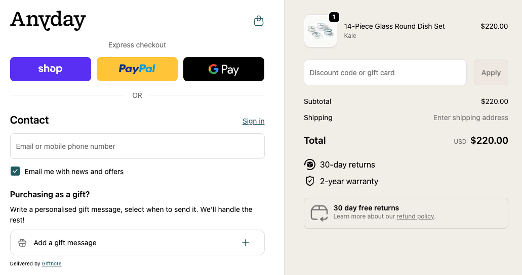The height and width of the screenshot is (275, 522).
Task: Click the free returns package icon
Action: point(319,213)
